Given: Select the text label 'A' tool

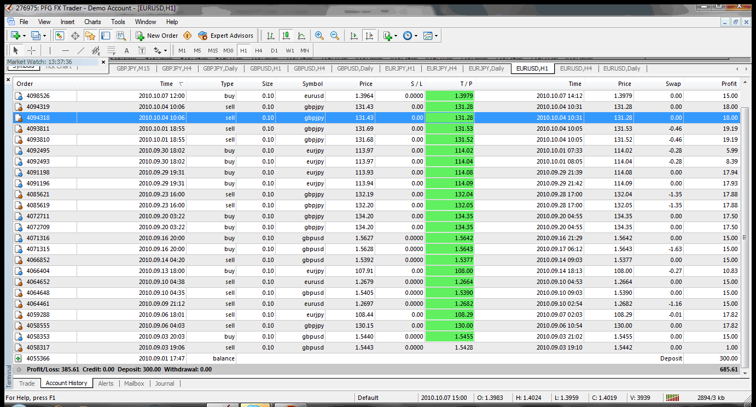Looking at the screenshot, I should [126, 50].
